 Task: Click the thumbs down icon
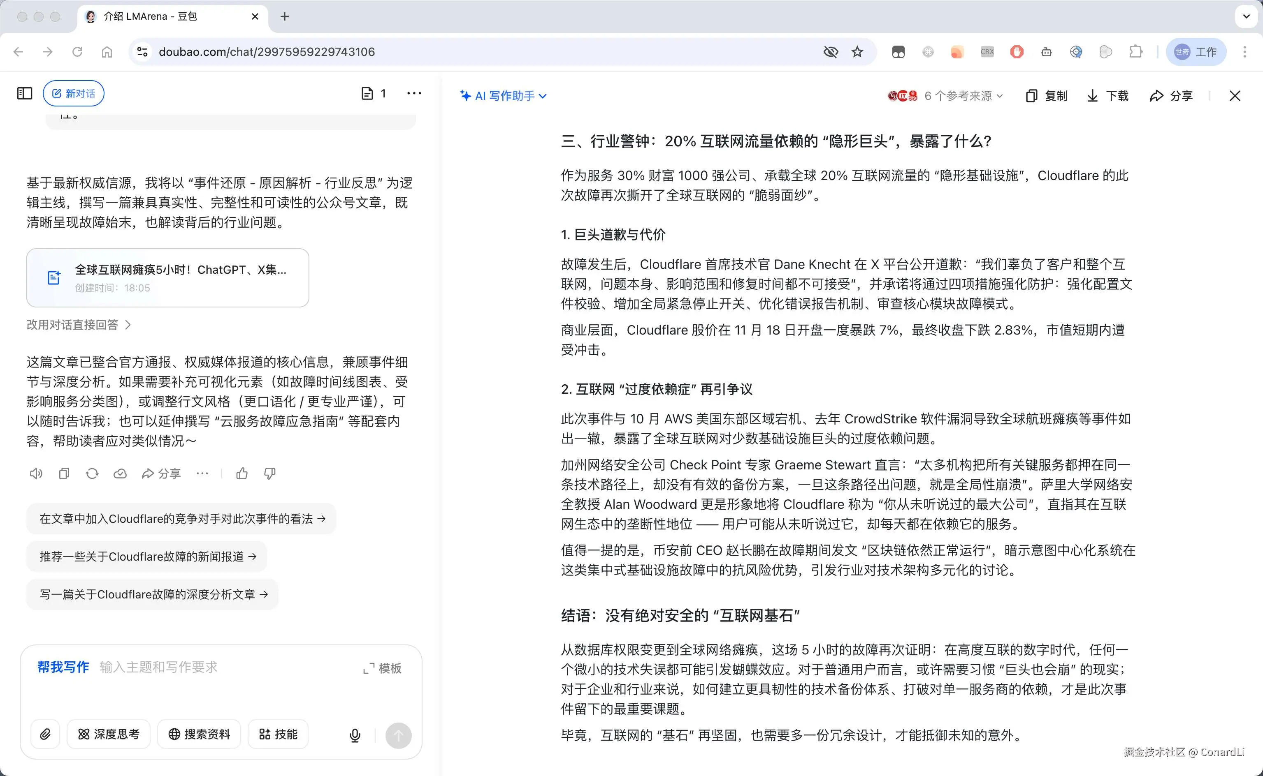pyautogui.click(x=269, y=474)
